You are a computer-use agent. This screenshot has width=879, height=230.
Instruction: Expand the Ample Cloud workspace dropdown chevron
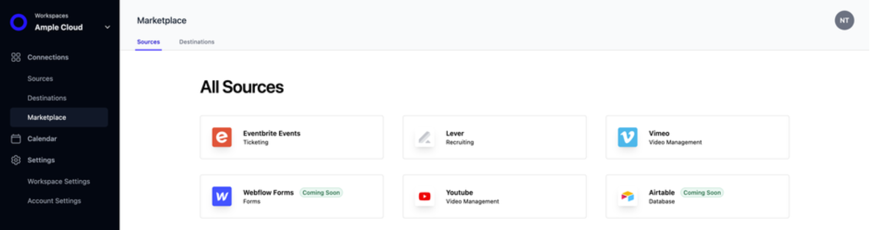pyautogui.click(x=107, y=27)
